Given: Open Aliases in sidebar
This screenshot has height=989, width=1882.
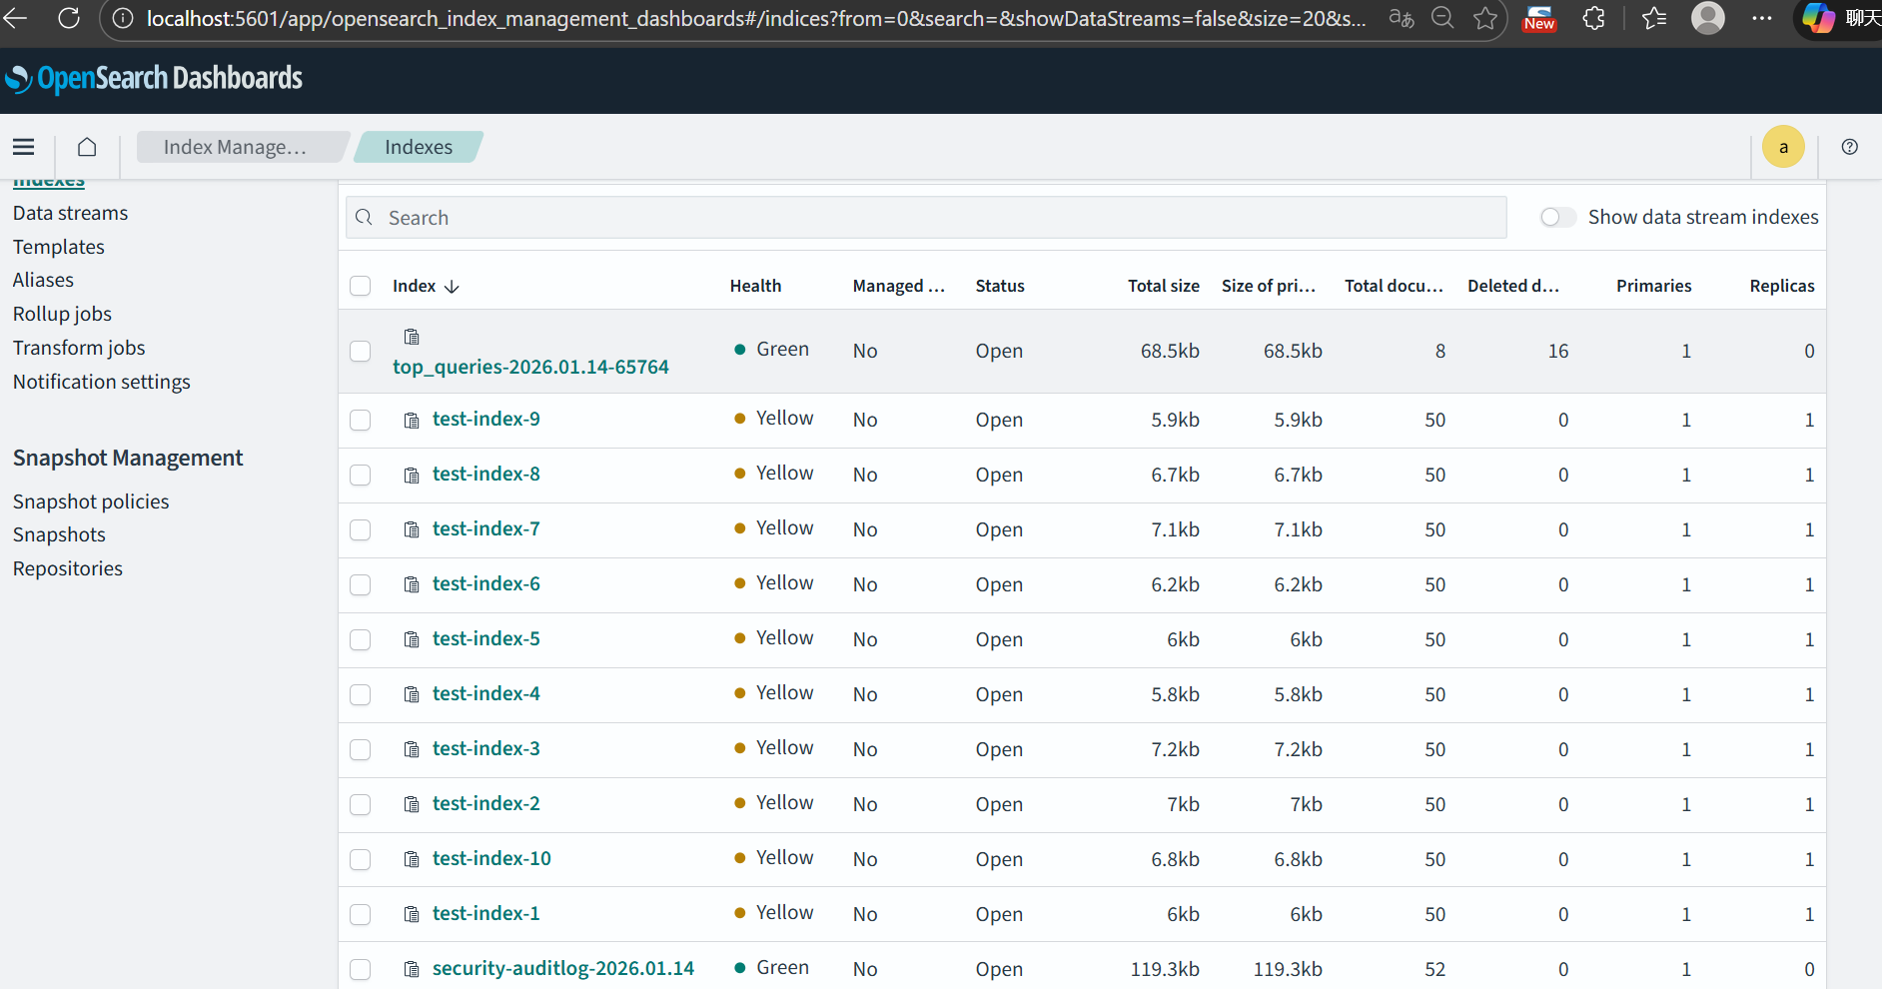Looking at the screenshot, I should pos(43,280).
